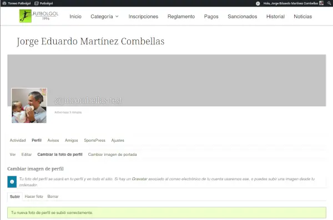333x220 pixels.
Task: Click the Futbolgol 1996 site logo
Action: (x=39, y=16)
